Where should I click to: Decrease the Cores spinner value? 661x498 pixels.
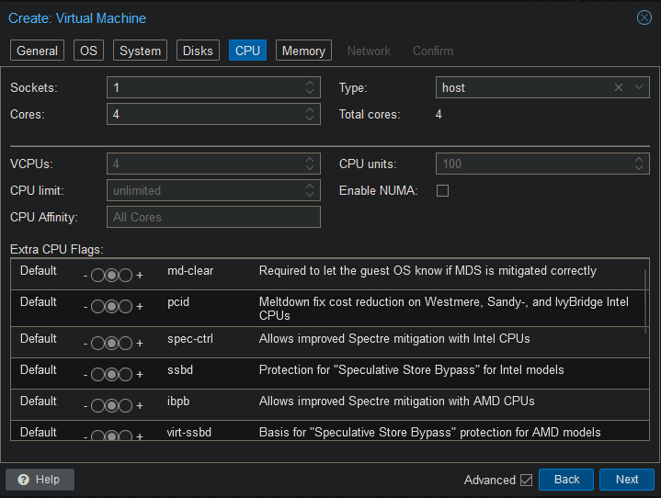point(310,119)
